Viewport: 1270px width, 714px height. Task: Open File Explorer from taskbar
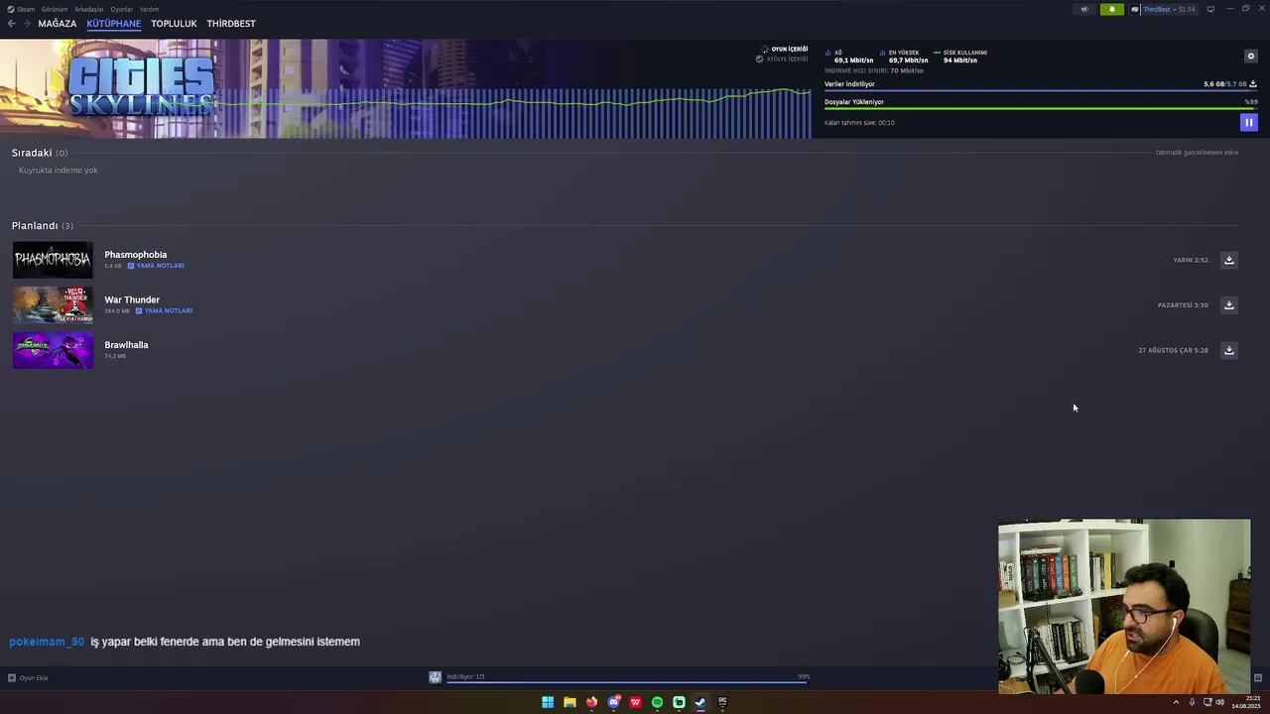(570, 702)
